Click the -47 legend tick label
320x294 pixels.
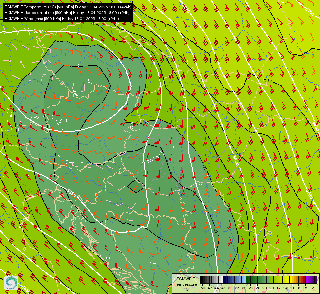(x=209, y=288)
